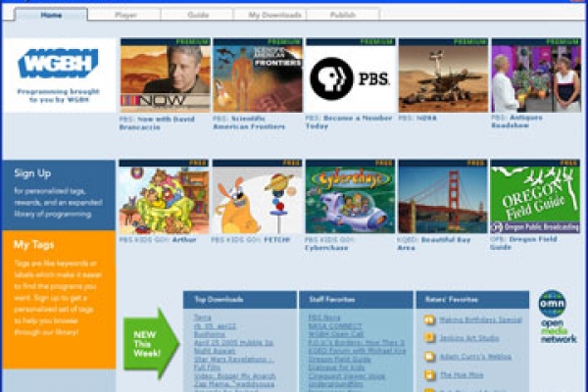
Task: Open the orange My Tags panel
Action: pyautogui.click(x=59, y=299)
